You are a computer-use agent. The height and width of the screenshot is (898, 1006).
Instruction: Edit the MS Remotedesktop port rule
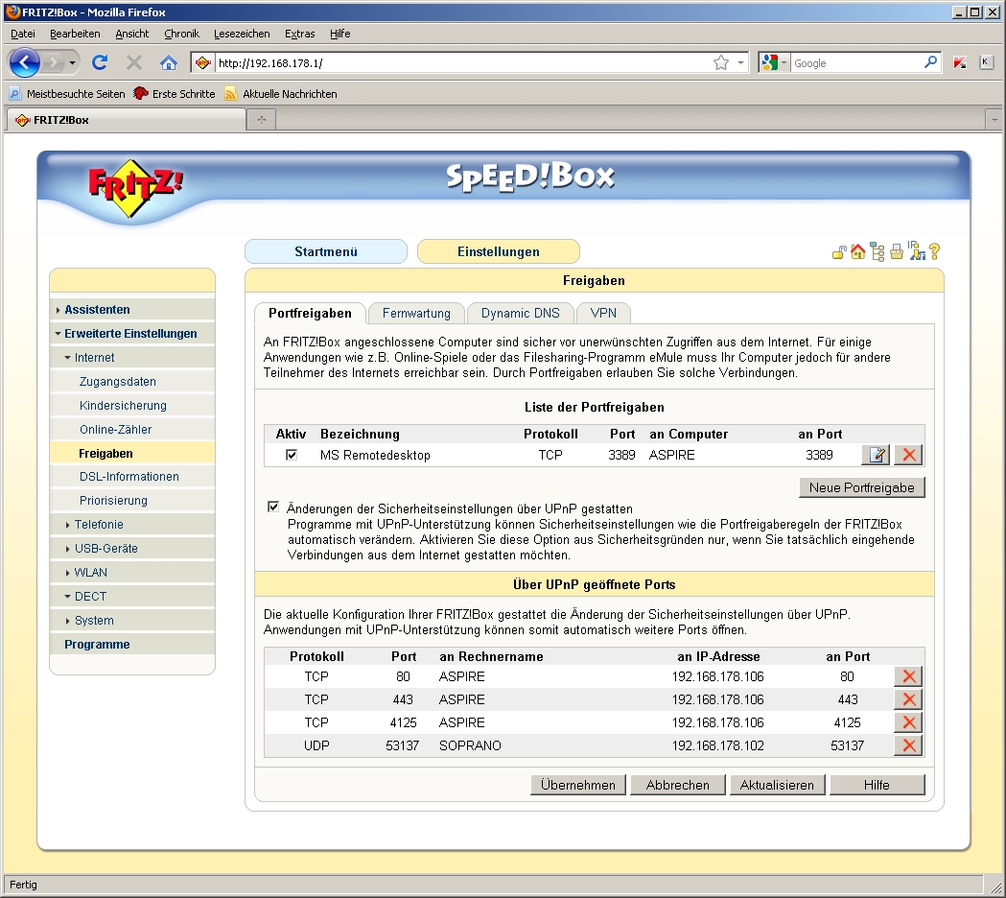click(x=876, y=455)
